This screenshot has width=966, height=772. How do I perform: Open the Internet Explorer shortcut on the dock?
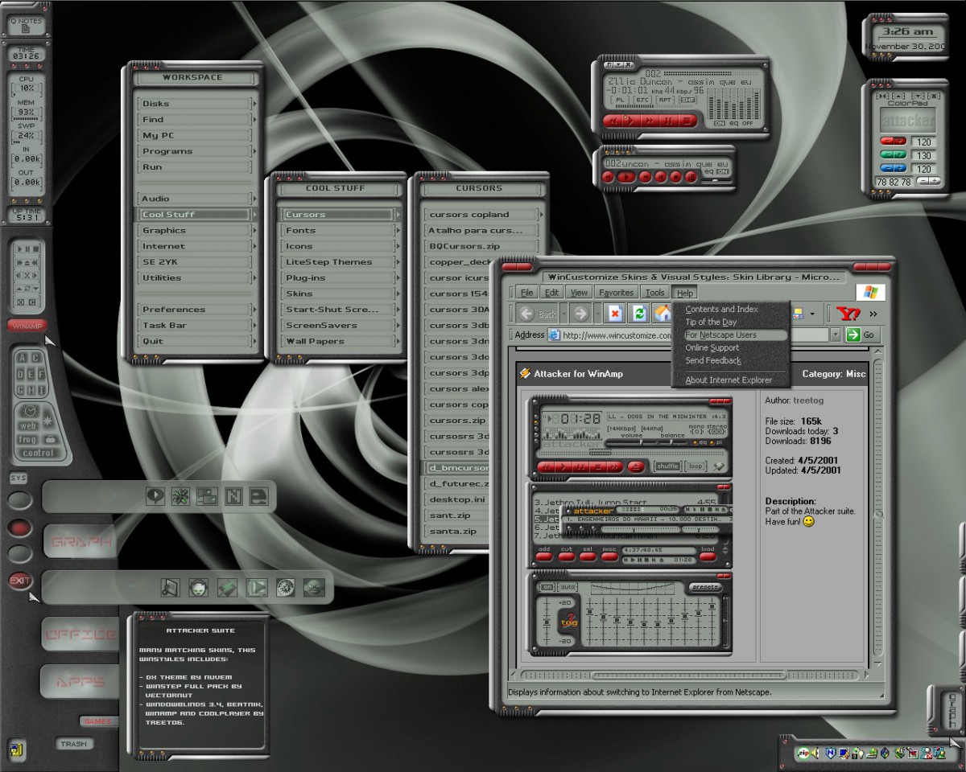click(259, 496)
